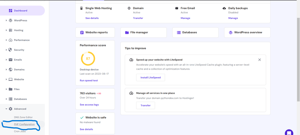The image size is (300, 135).
Task: Open the chat bubble icon
Action: tap(289, 133)
